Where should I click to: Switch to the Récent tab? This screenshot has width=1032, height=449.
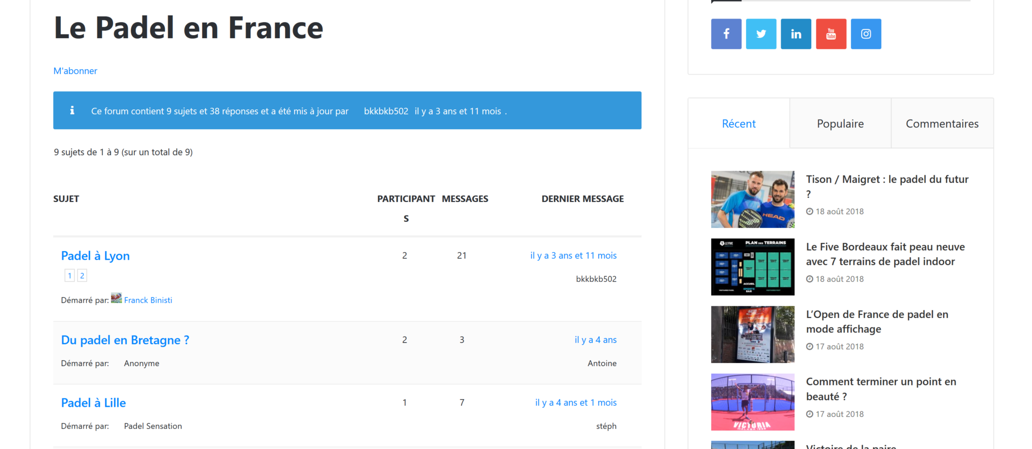(738, 124)
